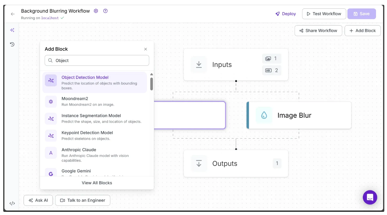This screenshot has height=215, width=387.
Task: Click the Keypoint Detection Model icon
Action: click(51, 136)
